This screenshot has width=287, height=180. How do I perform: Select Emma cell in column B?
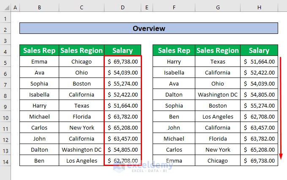[x=39, y=61]
